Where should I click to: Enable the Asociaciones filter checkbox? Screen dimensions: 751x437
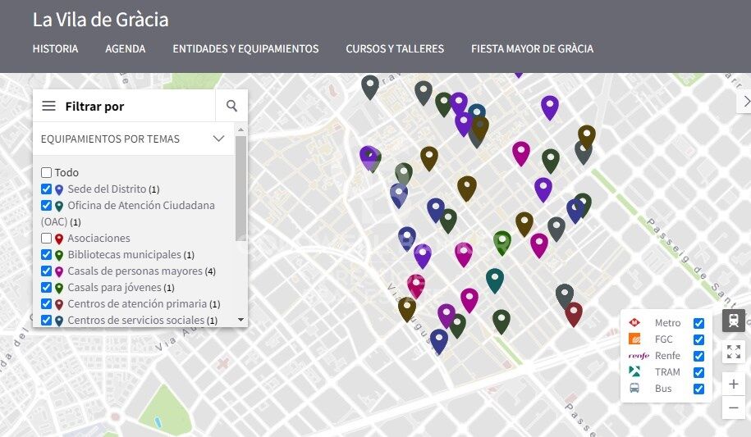pos(47,239)
